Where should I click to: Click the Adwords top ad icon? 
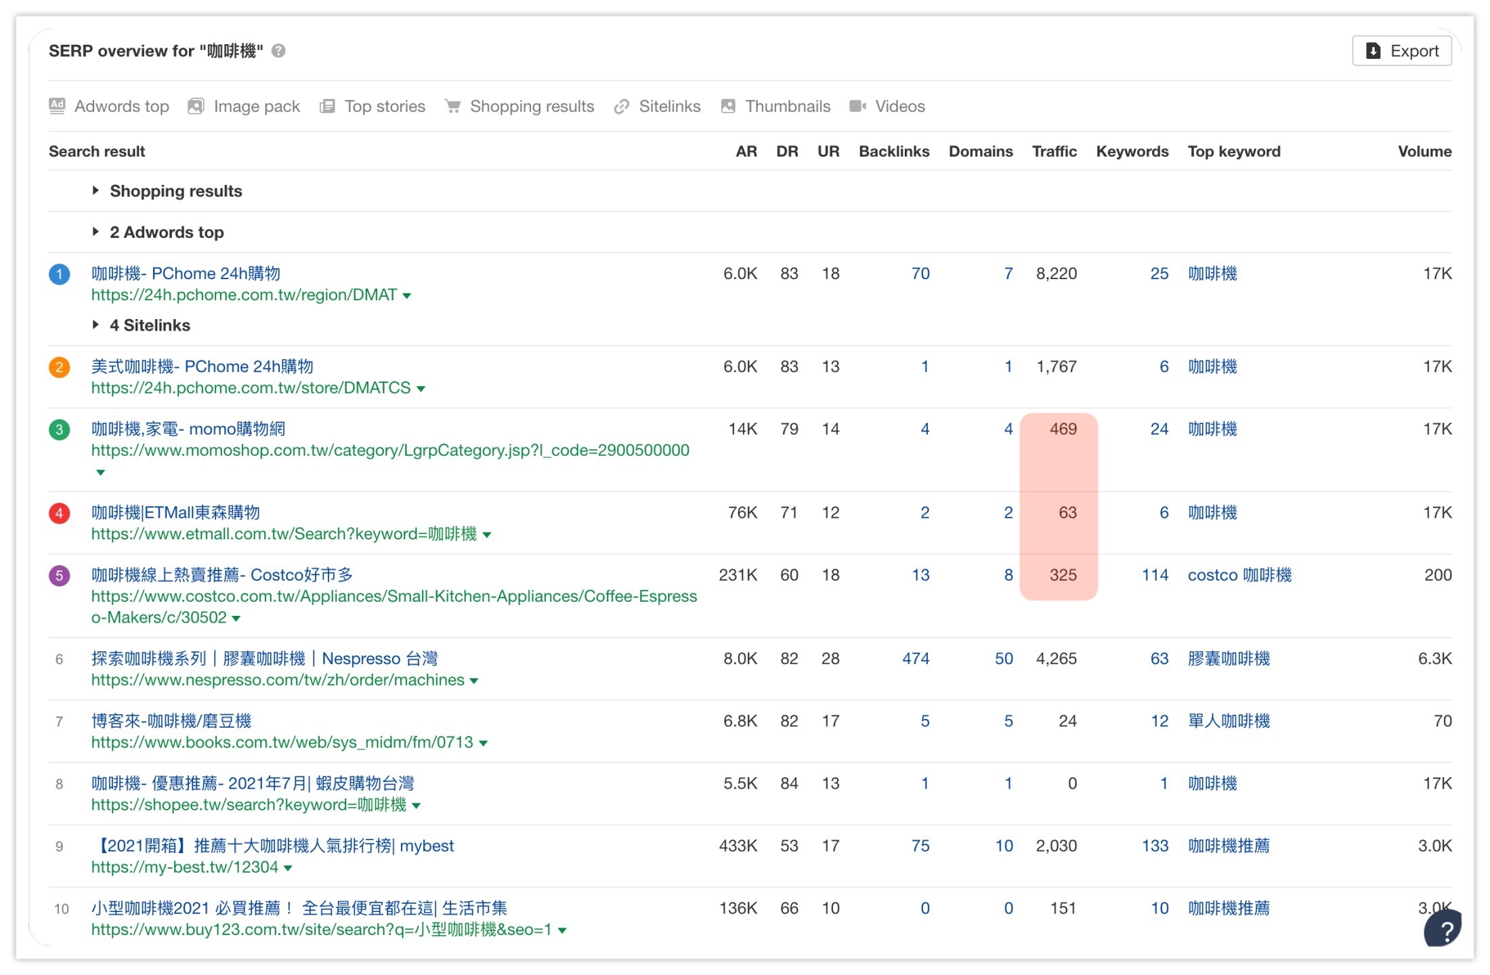(57, 106)
